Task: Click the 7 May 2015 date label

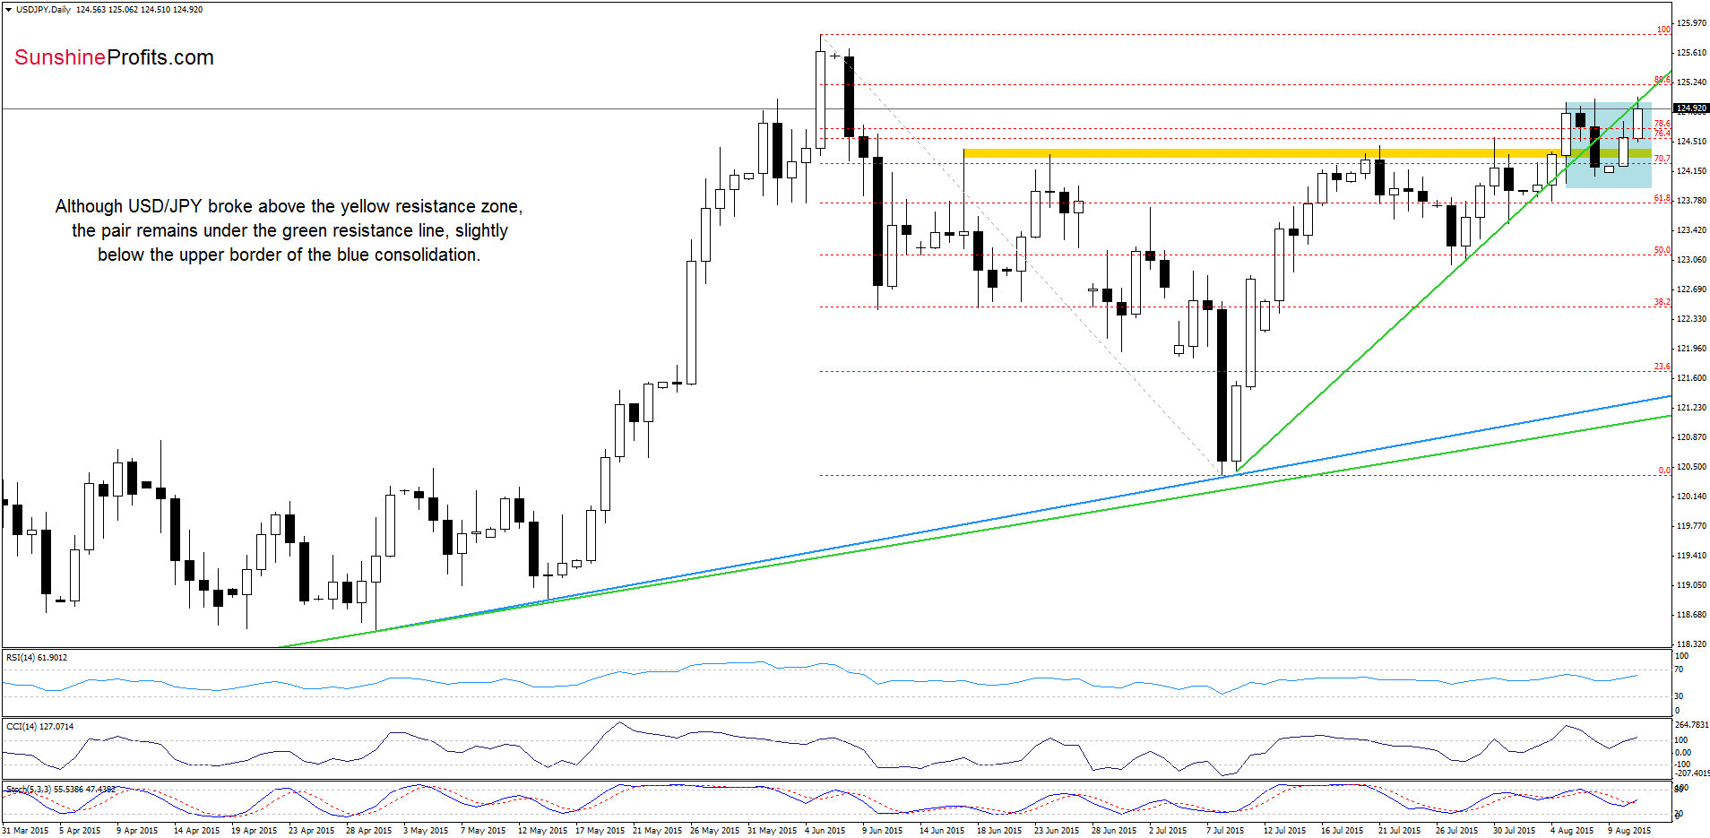Action: 483,831
